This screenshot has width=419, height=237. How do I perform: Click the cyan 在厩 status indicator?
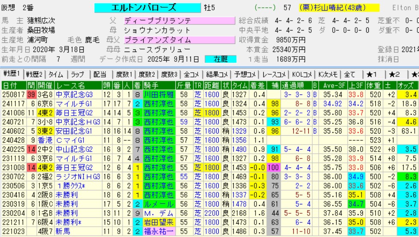220,59
